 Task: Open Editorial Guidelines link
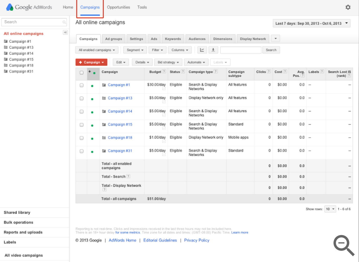click(160, 240)
